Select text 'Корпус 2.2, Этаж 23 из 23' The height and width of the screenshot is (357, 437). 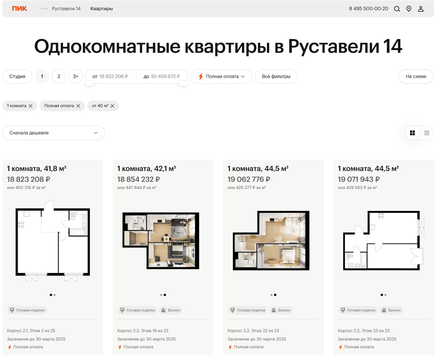pos(364,331)
